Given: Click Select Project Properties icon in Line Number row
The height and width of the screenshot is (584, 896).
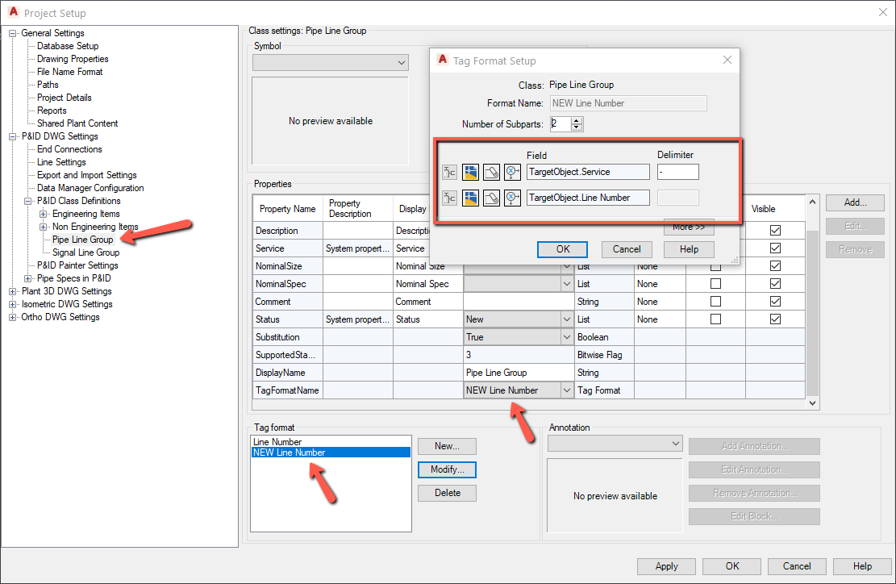Looking at the screenshot, I should pos(491,198).
